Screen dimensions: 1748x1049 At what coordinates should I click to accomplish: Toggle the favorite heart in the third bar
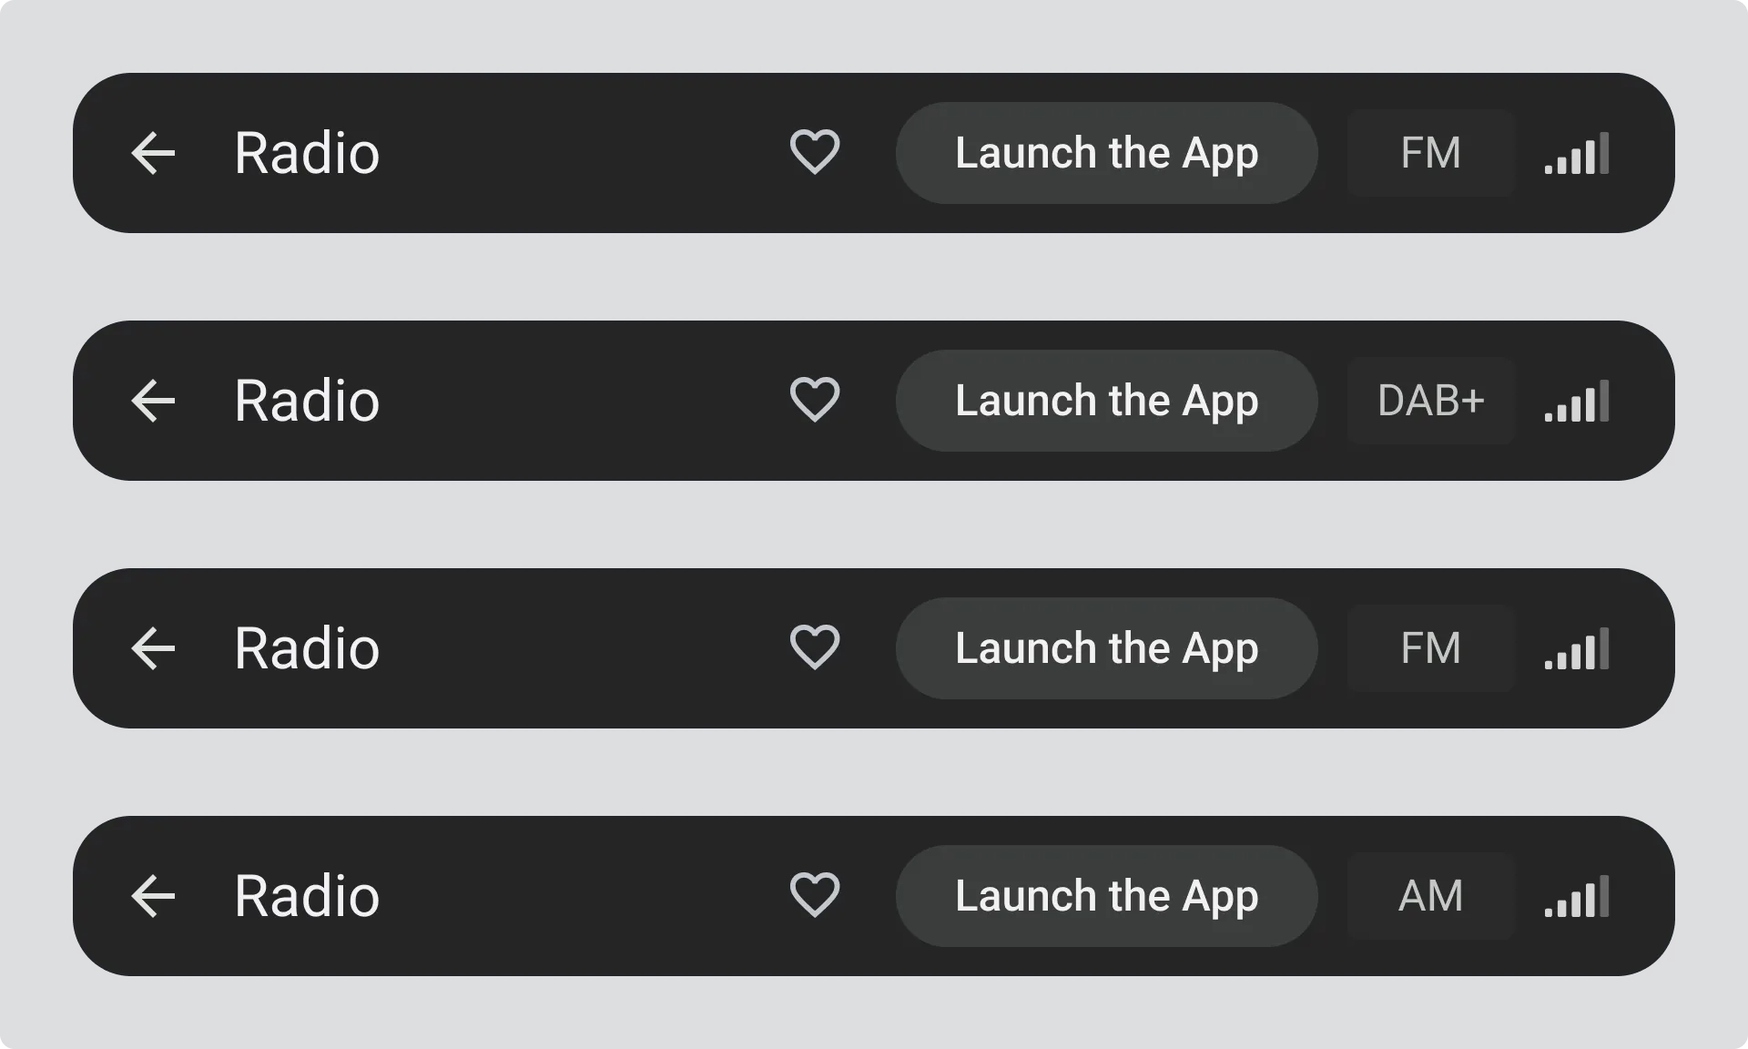point(814,647)
